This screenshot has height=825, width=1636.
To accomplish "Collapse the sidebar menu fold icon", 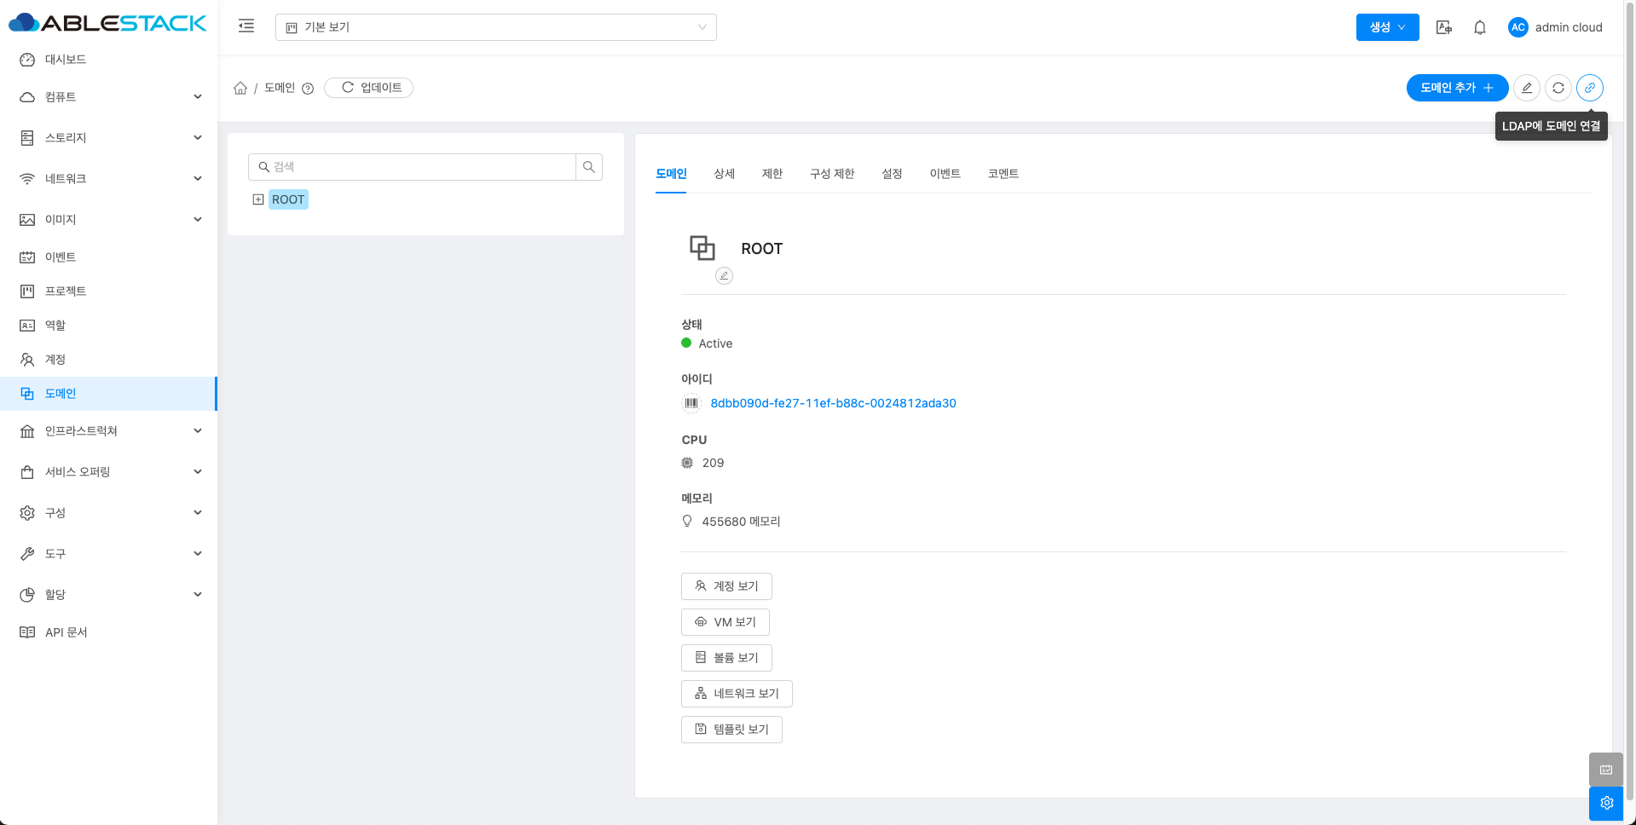I will [x=246, y=26].
